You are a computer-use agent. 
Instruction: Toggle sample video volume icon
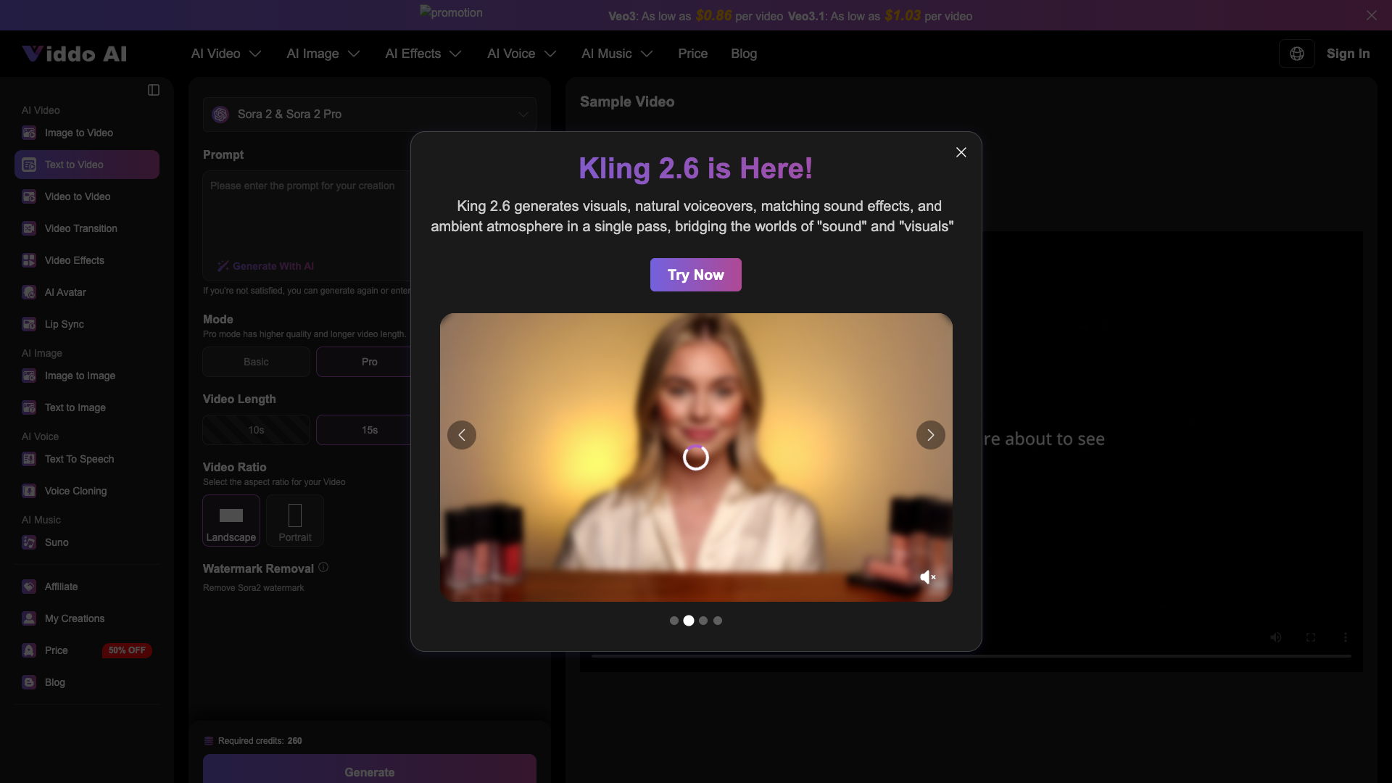tap(1276, 637)
